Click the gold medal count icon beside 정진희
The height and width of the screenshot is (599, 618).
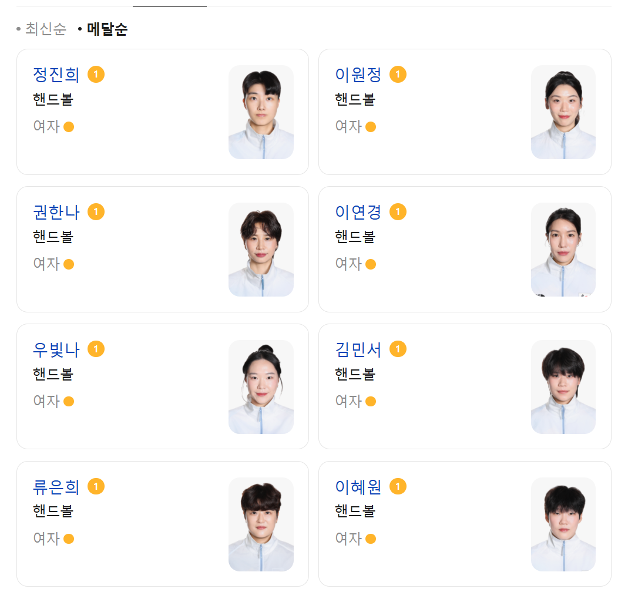point(96,75)
